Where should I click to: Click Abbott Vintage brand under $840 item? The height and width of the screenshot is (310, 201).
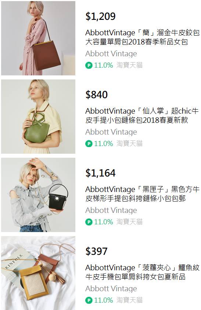coord(111,132)
